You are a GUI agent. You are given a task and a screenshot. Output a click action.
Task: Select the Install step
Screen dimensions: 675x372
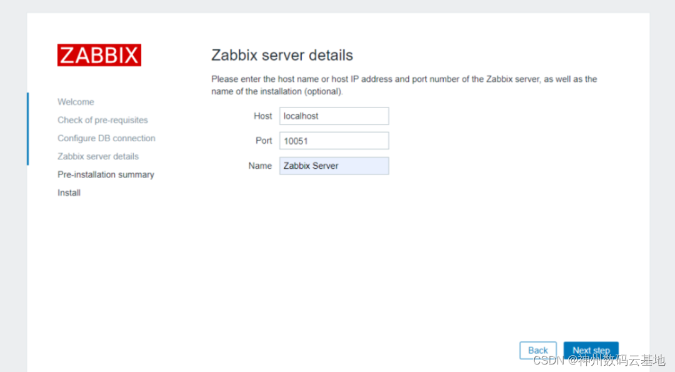[69, 193]
